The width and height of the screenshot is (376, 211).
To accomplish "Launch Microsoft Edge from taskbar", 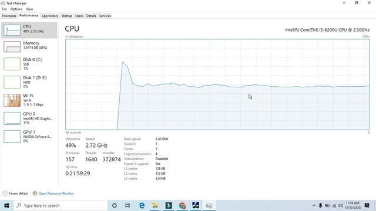I will pyautogui.click(x=142, y=206).
